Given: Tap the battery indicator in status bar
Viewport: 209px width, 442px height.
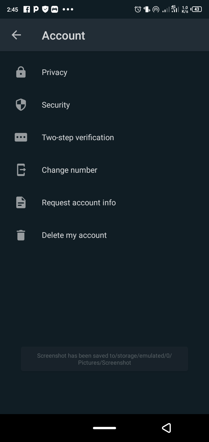Looking at the screenshot, I should tap(197, 9).
